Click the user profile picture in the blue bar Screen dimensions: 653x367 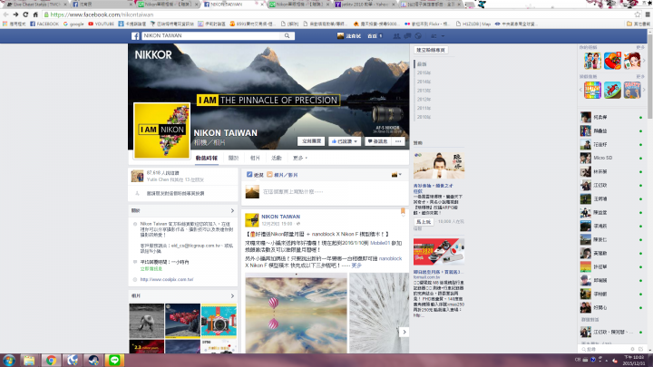pos(340,35)
